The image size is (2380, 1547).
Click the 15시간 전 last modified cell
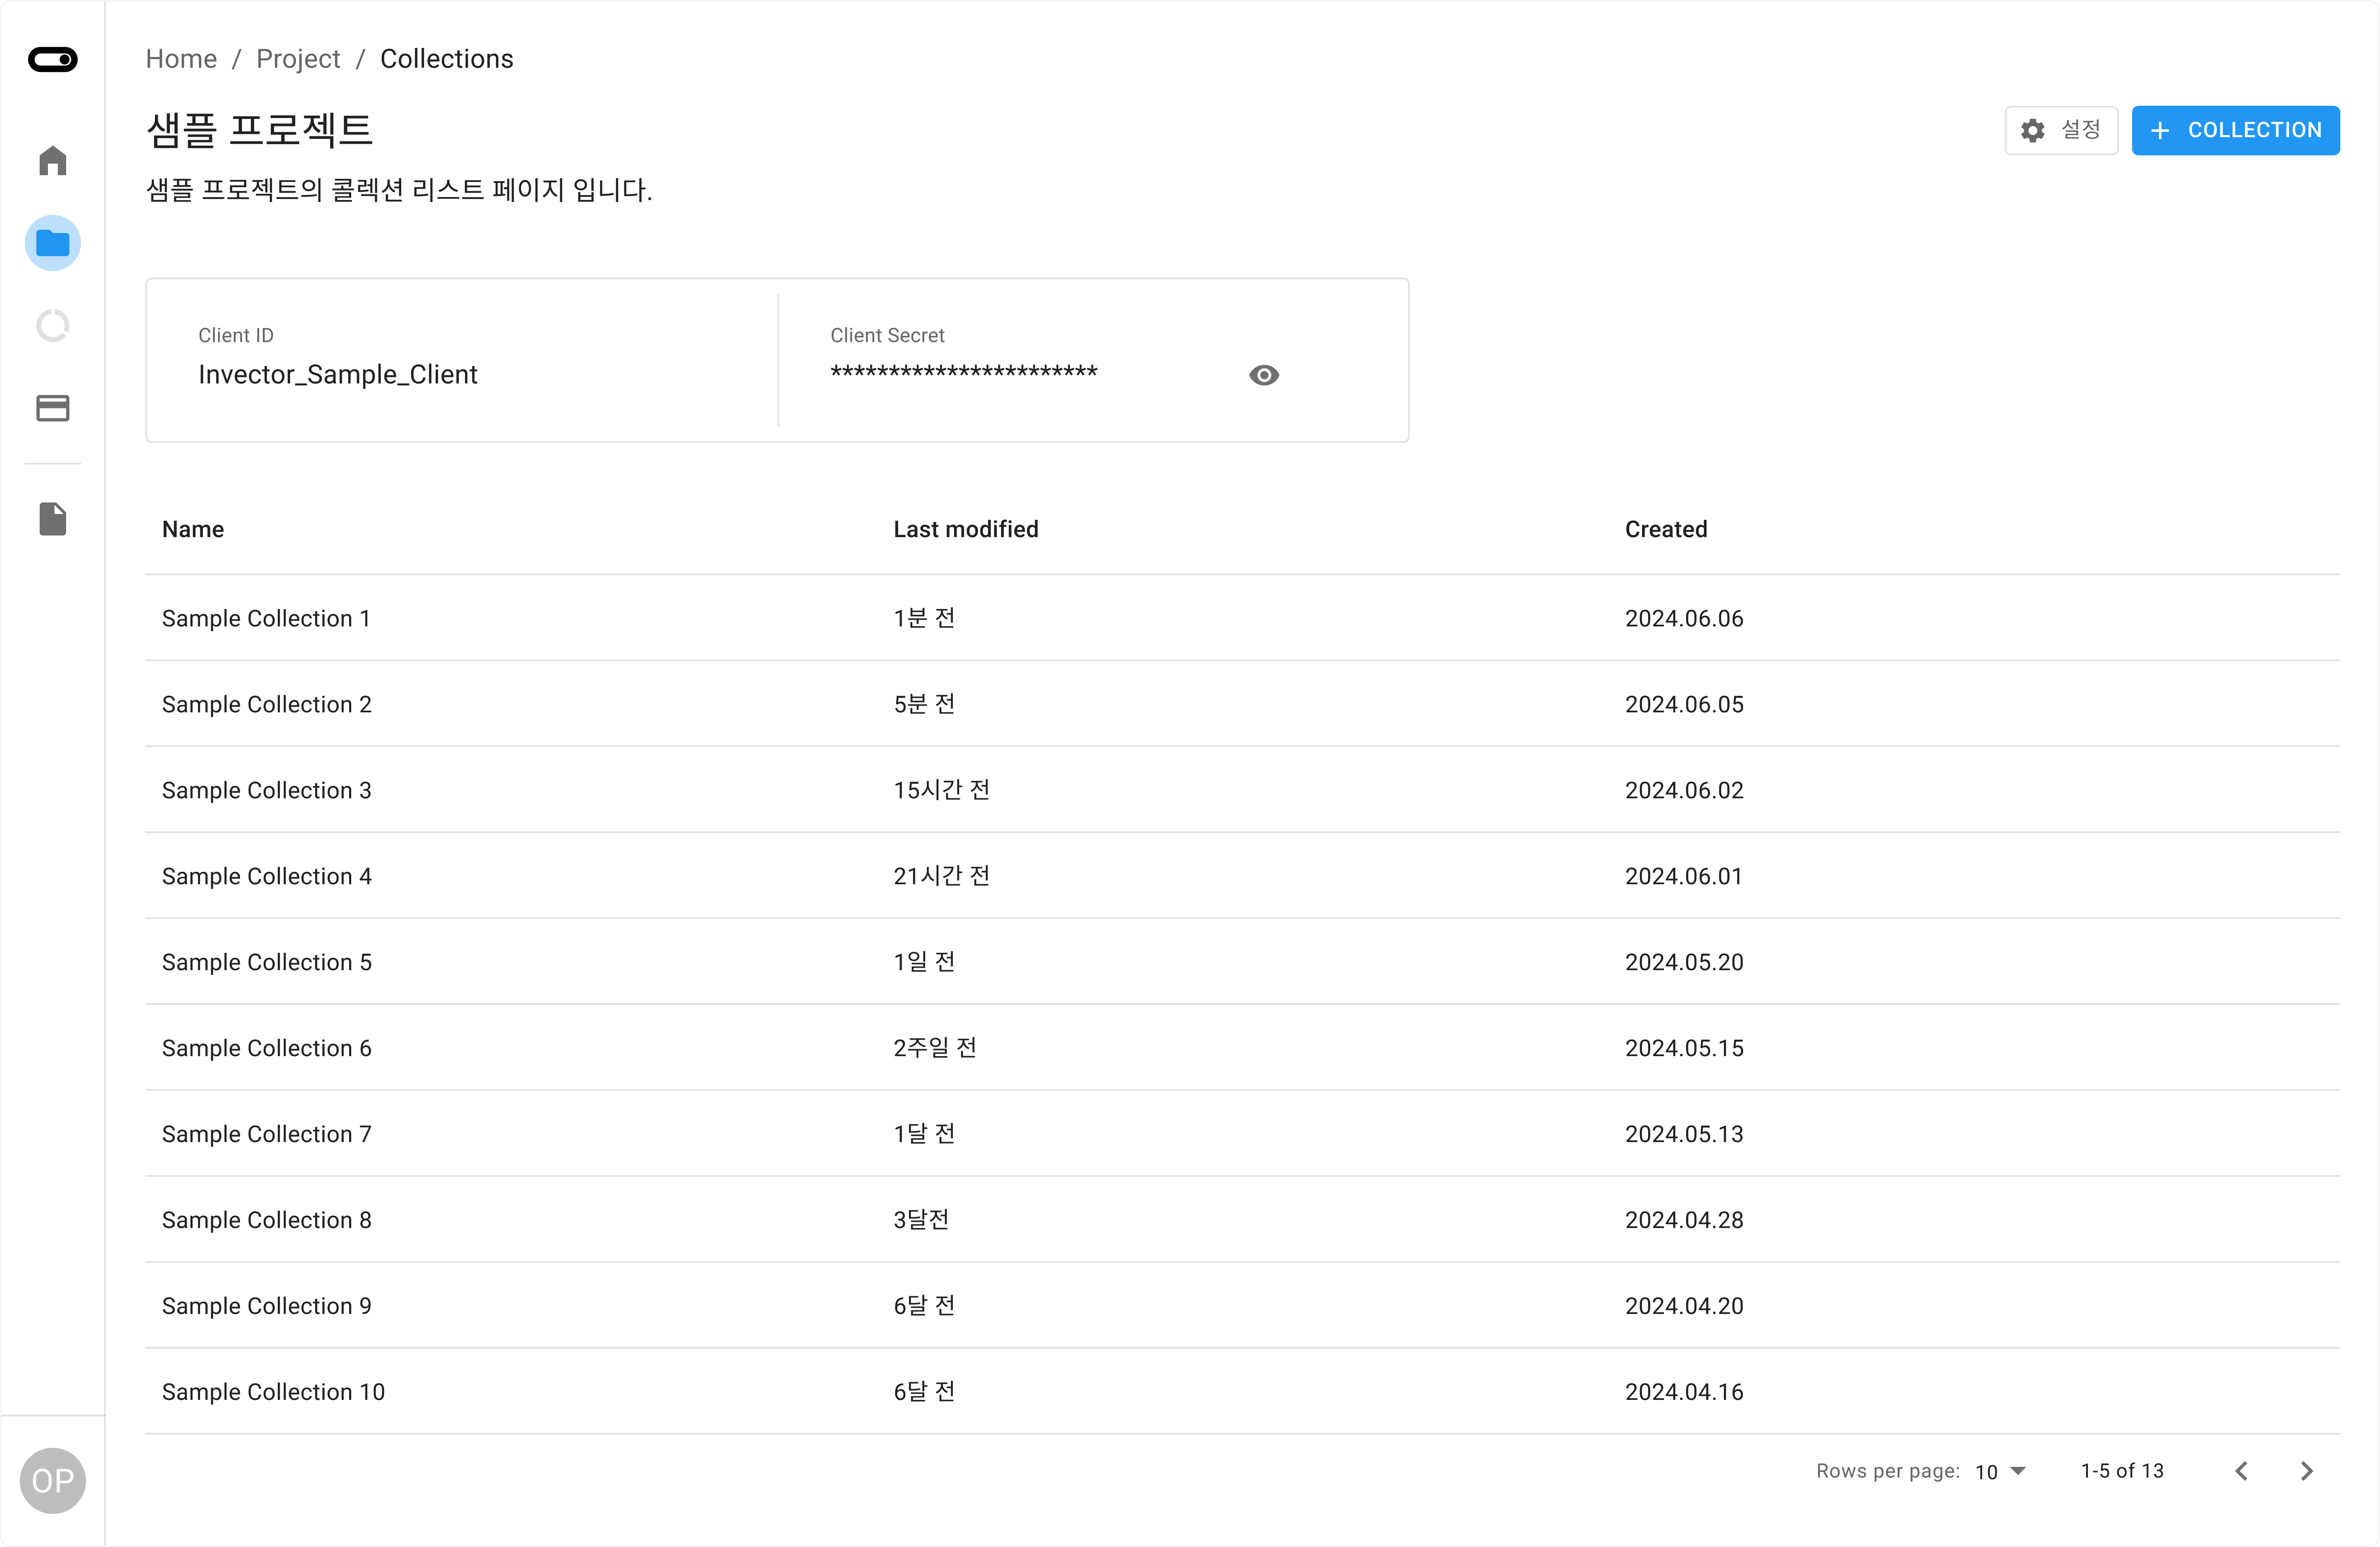[942, 790]
